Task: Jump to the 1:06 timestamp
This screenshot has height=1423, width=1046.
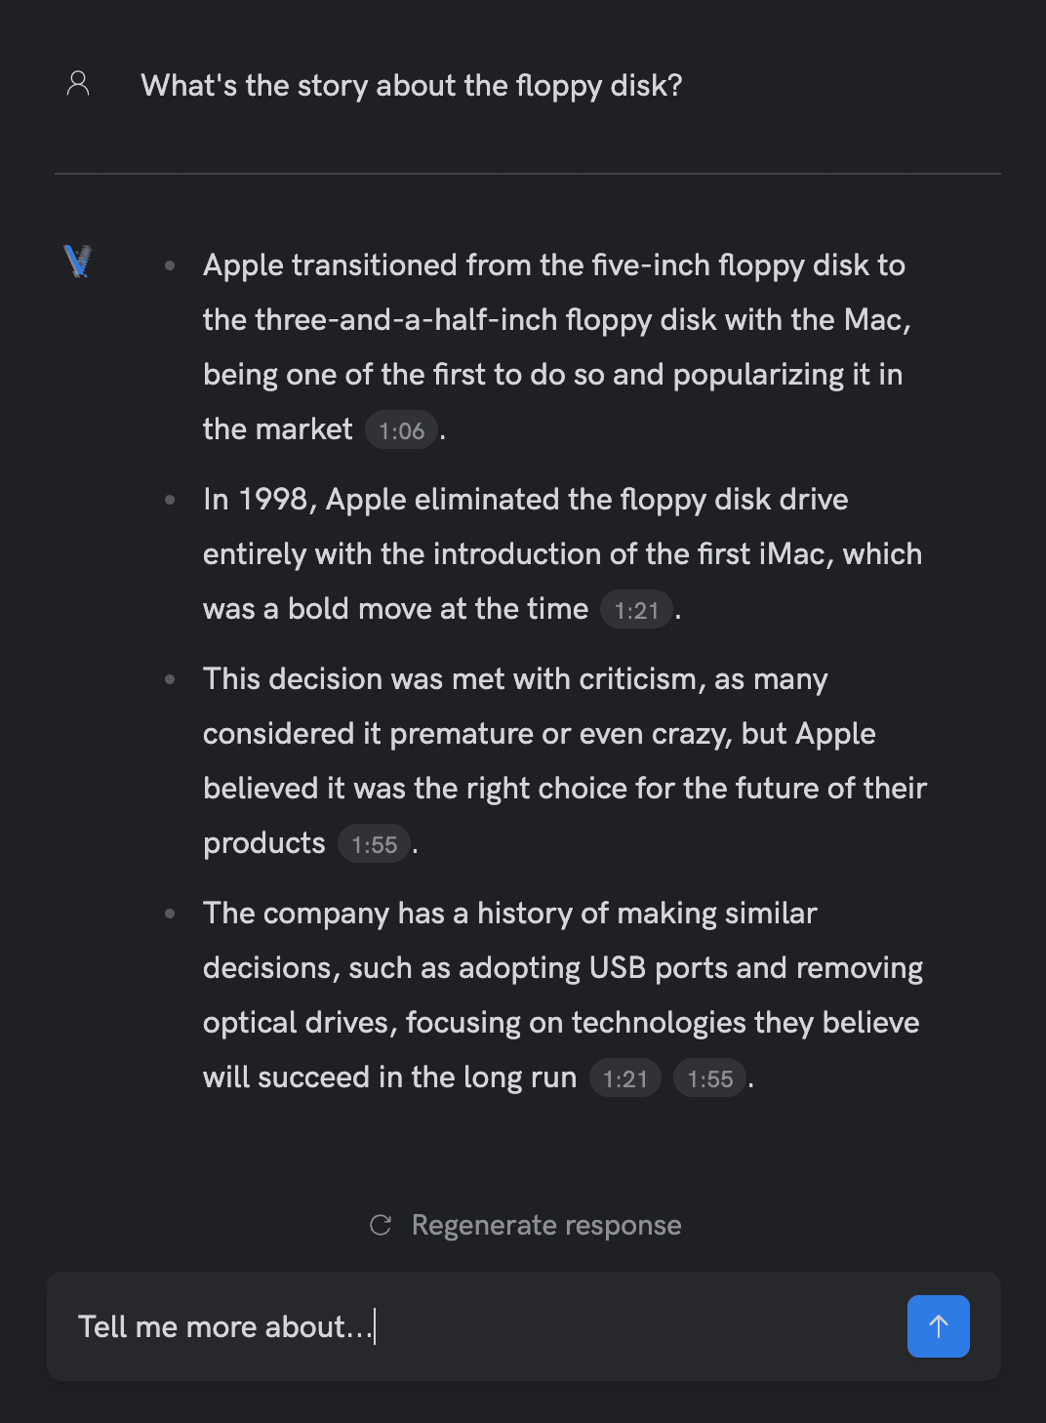Action: (x=401, y=430)
